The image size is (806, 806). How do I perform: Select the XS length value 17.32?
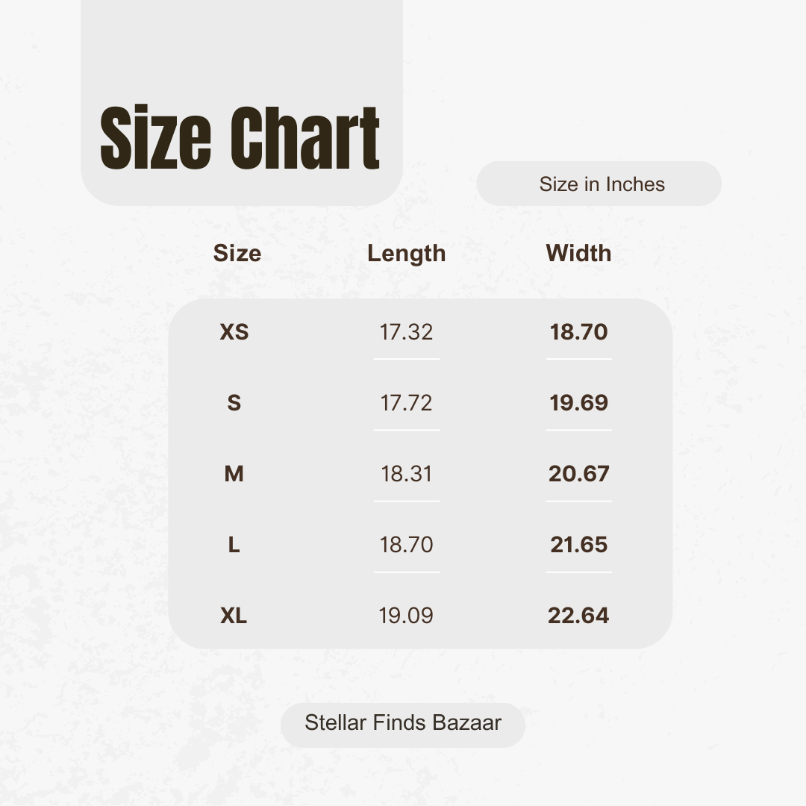pyautogui.click(x=406, y=332)
